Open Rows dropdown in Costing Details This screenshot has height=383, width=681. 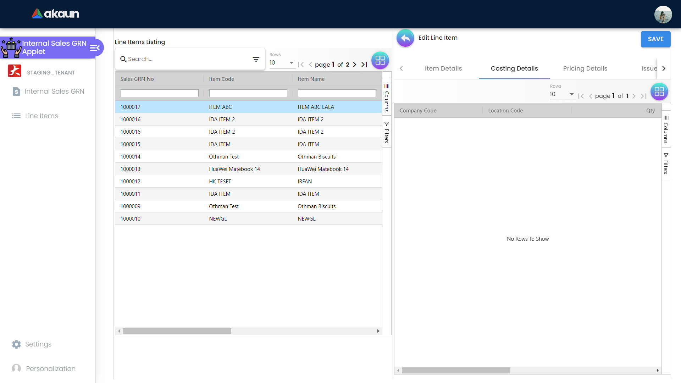[562, 94]
